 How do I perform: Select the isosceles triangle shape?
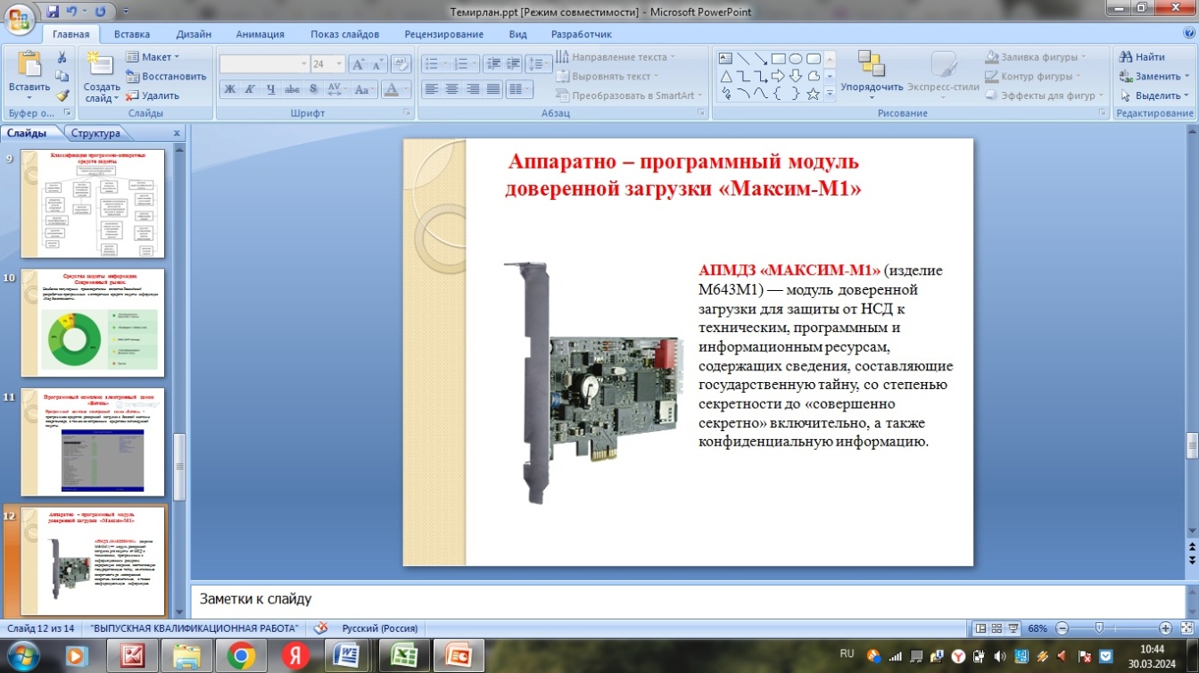[725, 77]
